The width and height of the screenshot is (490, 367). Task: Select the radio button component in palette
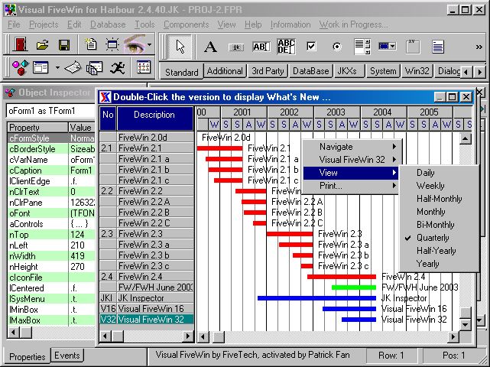pyautogui.click(x=336, y=46)
